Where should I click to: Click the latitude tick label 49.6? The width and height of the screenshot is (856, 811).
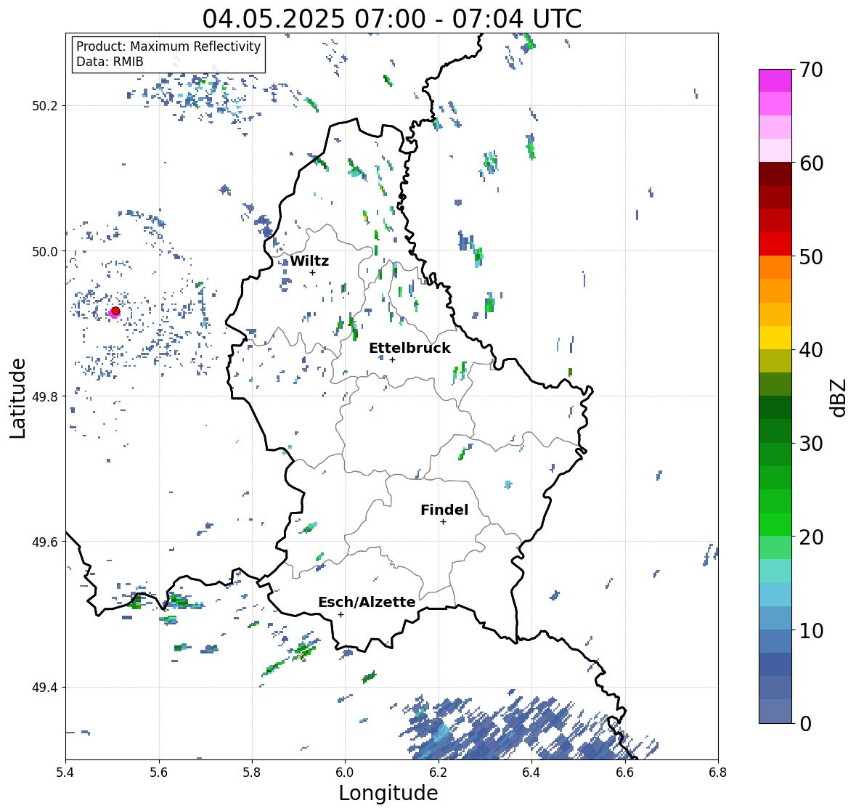[x=45, y=542]
